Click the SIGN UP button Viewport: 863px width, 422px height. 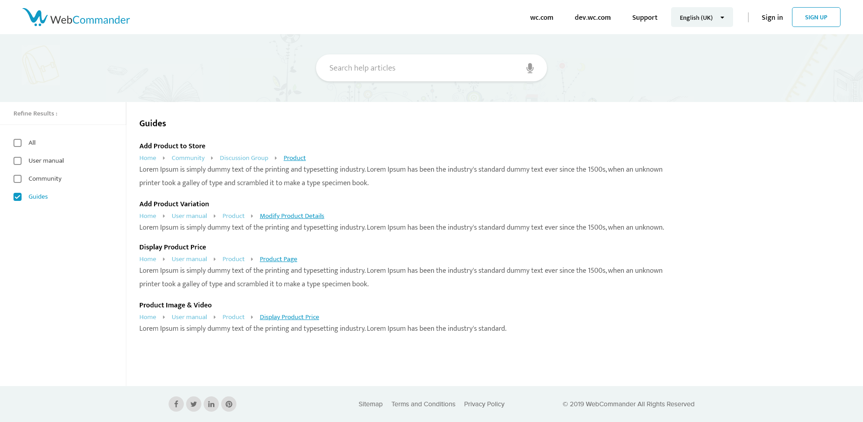816,18
